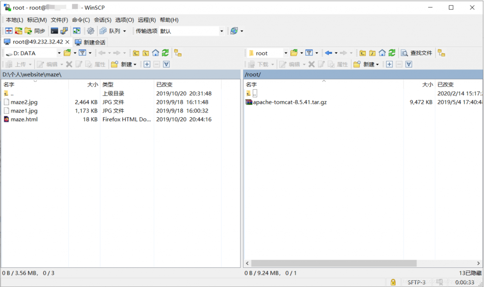Open preferences gear icon in toolbar
The height and width of the screenshot is (287, 484).
coord(90,31)
